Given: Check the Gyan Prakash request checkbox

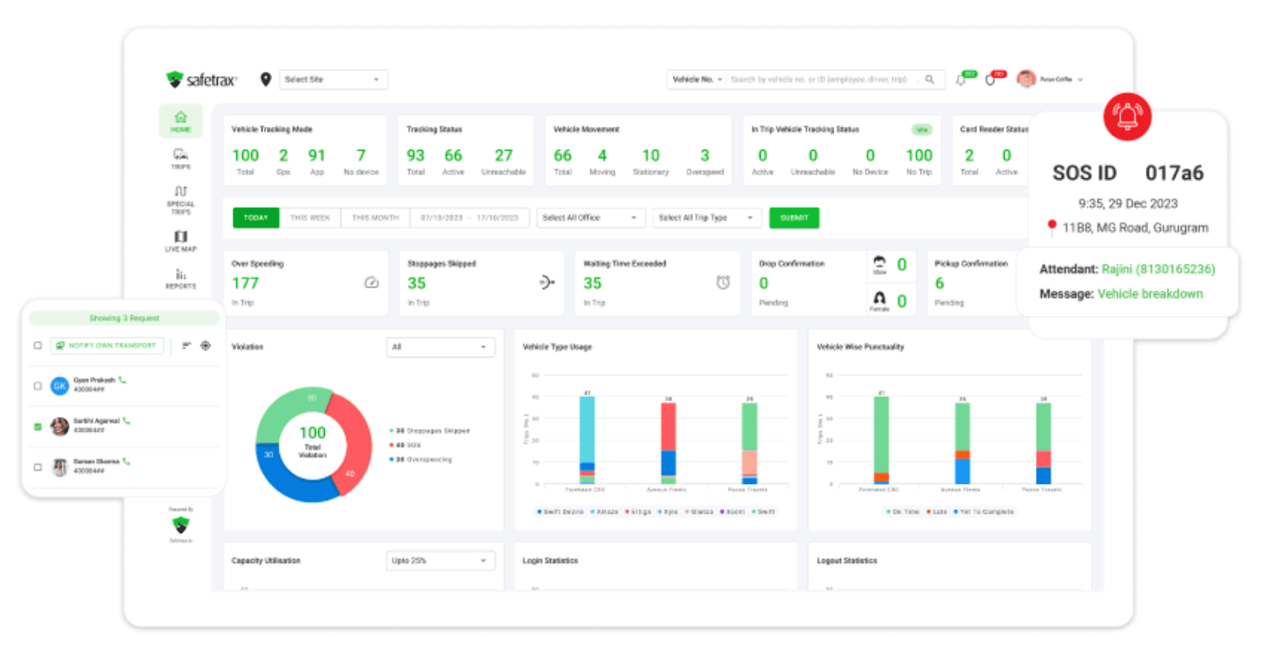Looking at the screenshot, I should pos(38,386).
